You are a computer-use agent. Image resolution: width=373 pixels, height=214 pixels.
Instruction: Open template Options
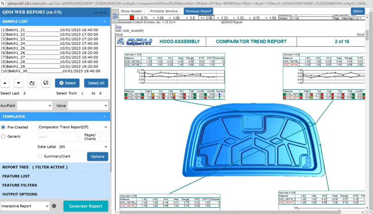tap(98, 156)
